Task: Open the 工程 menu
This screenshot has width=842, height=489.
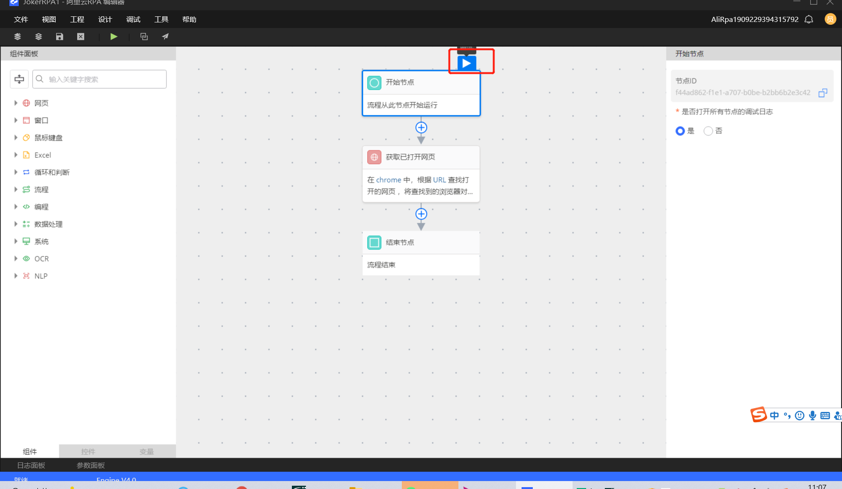Action: pyautogui.click(x=77, y=19)
